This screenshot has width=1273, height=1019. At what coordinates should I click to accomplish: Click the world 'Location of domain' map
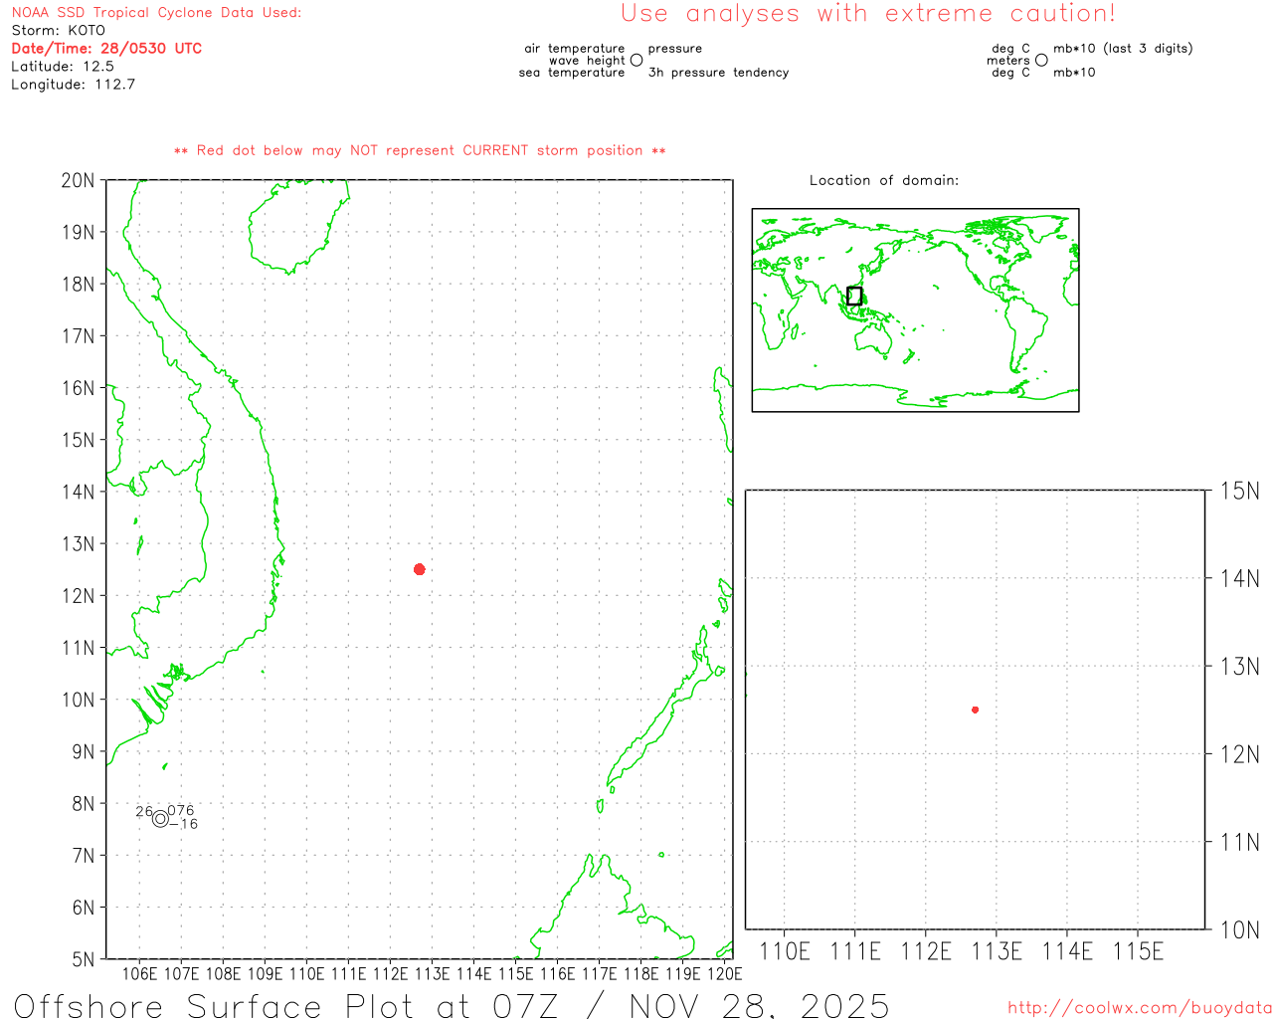pos(915,310)
